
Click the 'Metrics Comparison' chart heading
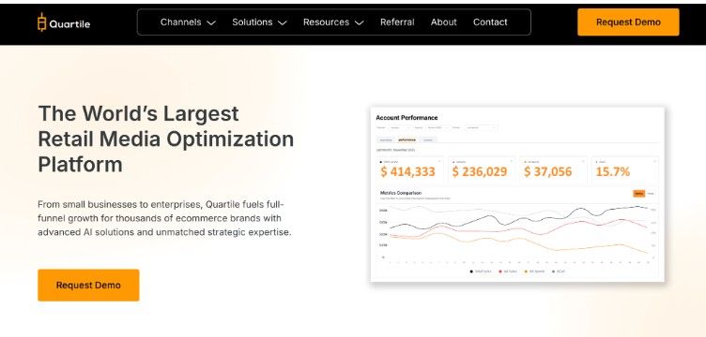pos(401,193)
